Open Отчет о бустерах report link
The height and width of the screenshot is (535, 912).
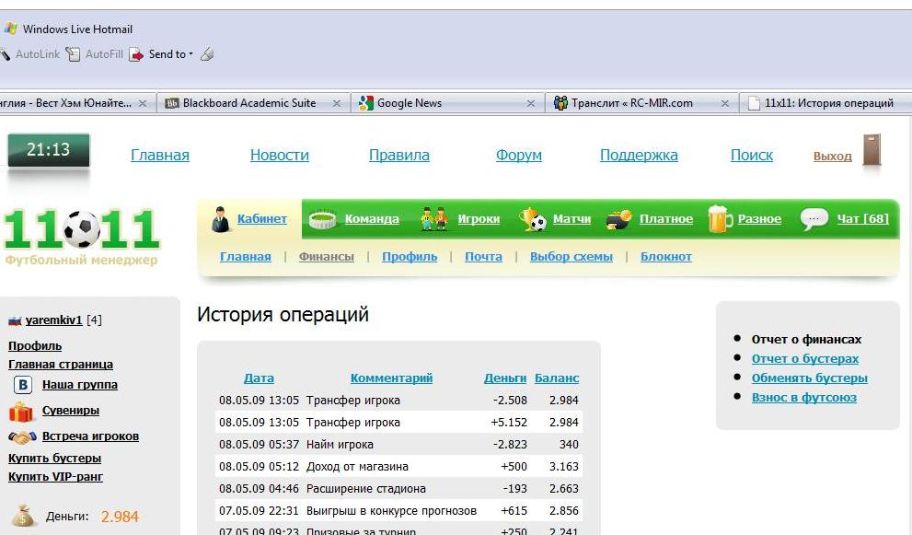(x=804, y=359)
